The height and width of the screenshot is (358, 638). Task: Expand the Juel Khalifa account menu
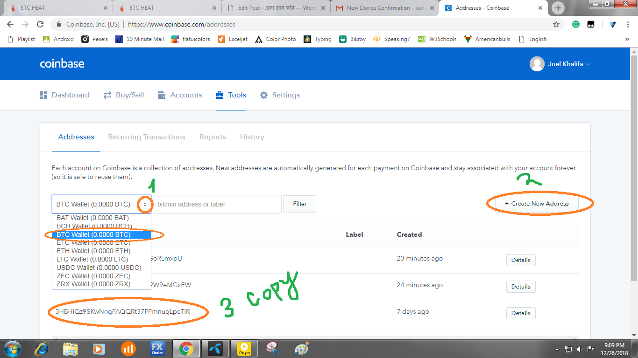(560, 64)
